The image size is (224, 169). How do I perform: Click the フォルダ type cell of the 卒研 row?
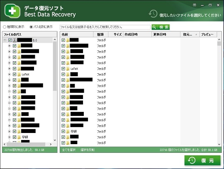(101, 131)
